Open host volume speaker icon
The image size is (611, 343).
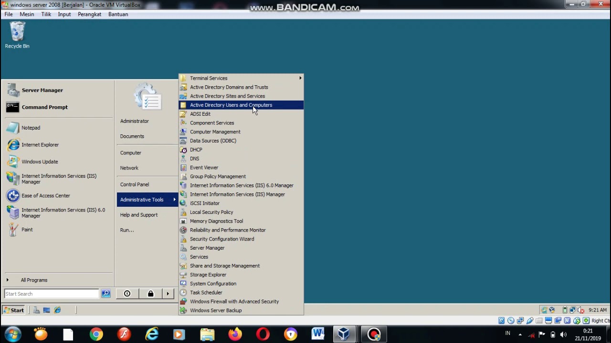click(x=564, y=334)
